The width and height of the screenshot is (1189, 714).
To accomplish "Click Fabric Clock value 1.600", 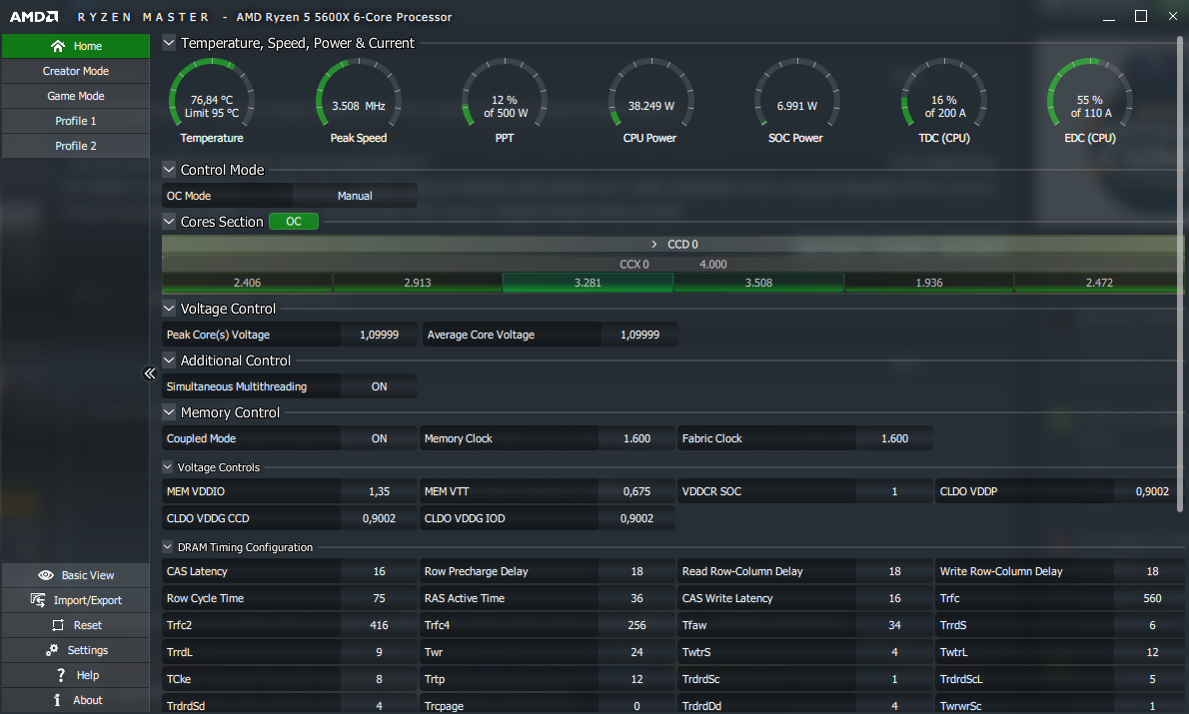I will pos(895,438).
